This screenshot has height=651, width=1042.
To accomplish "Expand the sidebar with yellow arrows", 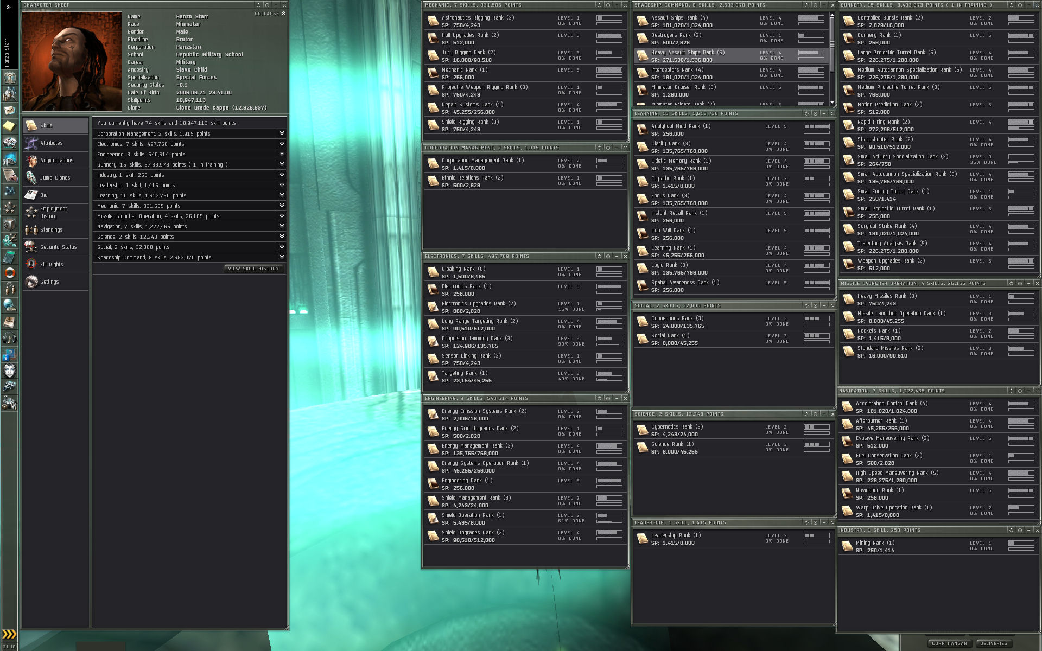I will [x=9, y=634].
